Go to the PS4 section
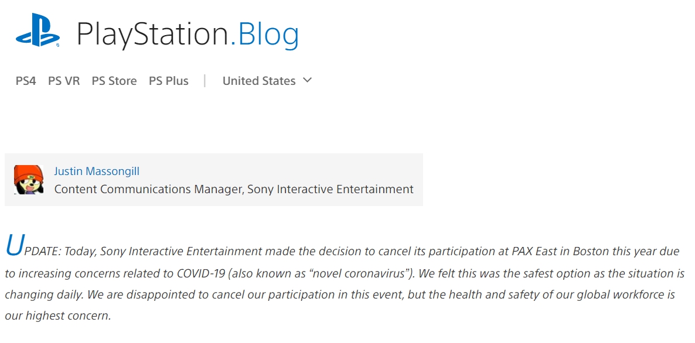 click(x=26, y=81)
